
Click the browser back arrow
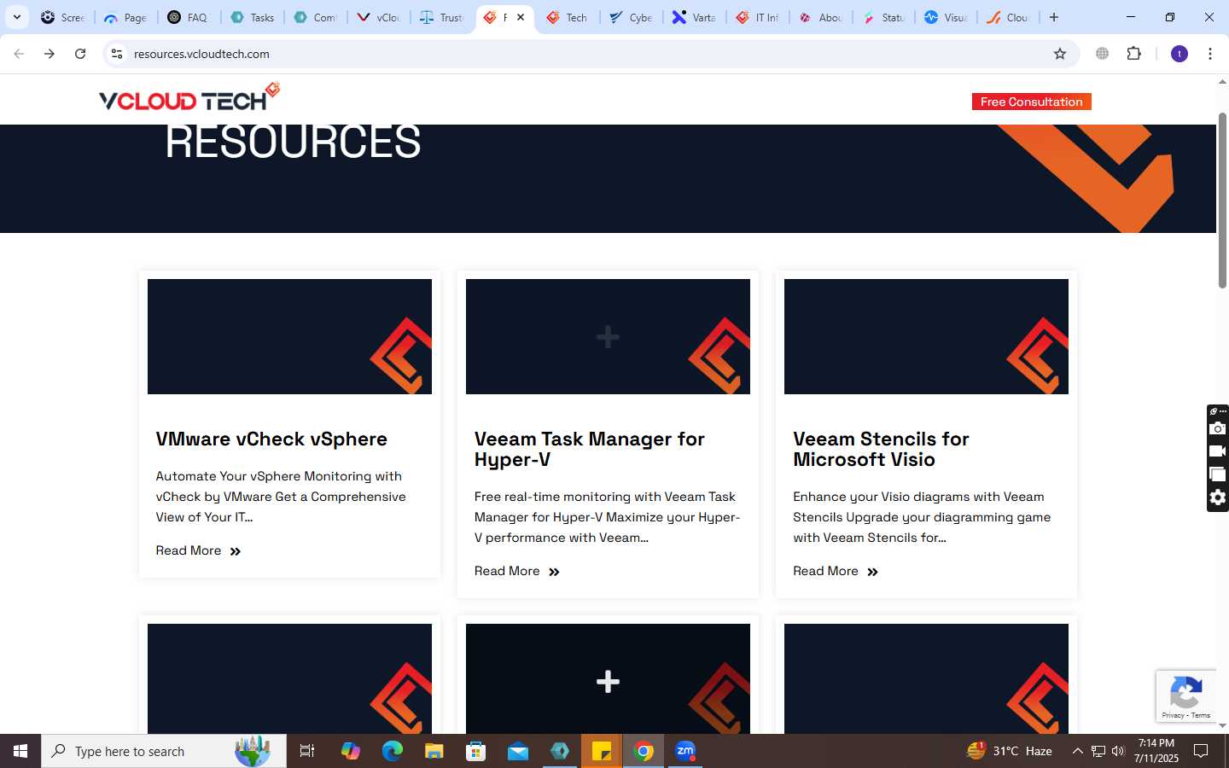(19, 54)
